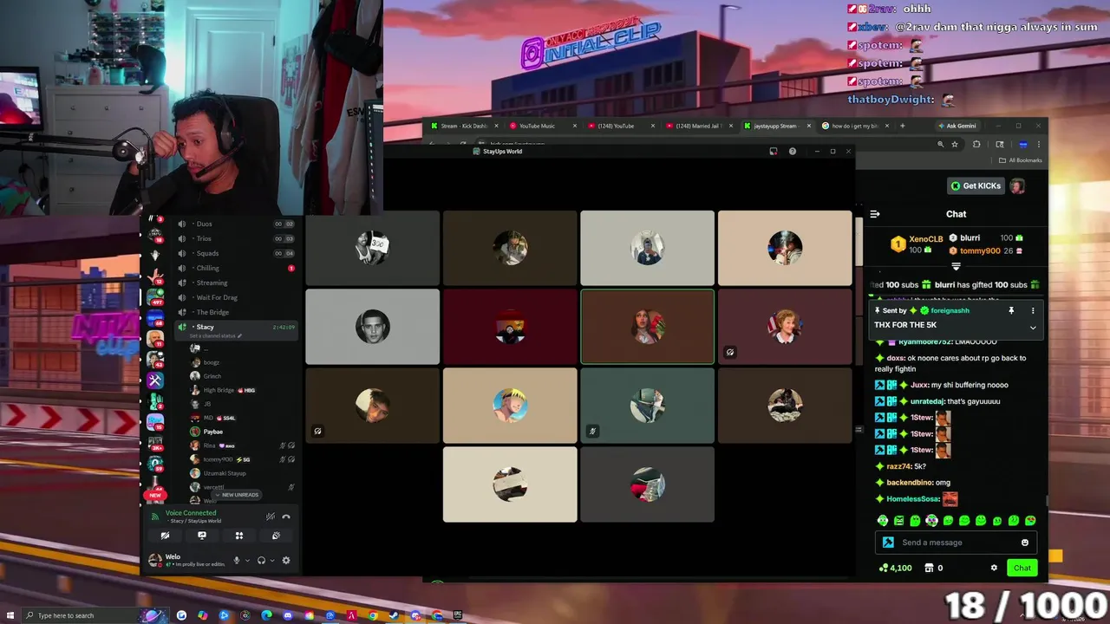1110x624 pixels.
Task: Pop out the Discord call window
Action: (x=774, y=152)
